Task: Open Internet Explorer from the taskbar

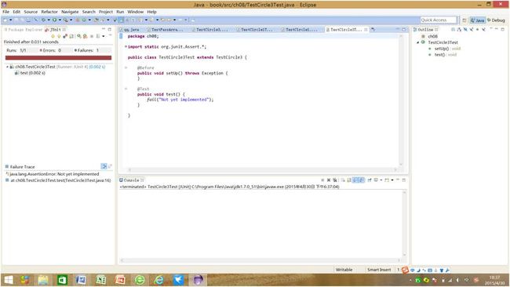Action: (158, 279)
